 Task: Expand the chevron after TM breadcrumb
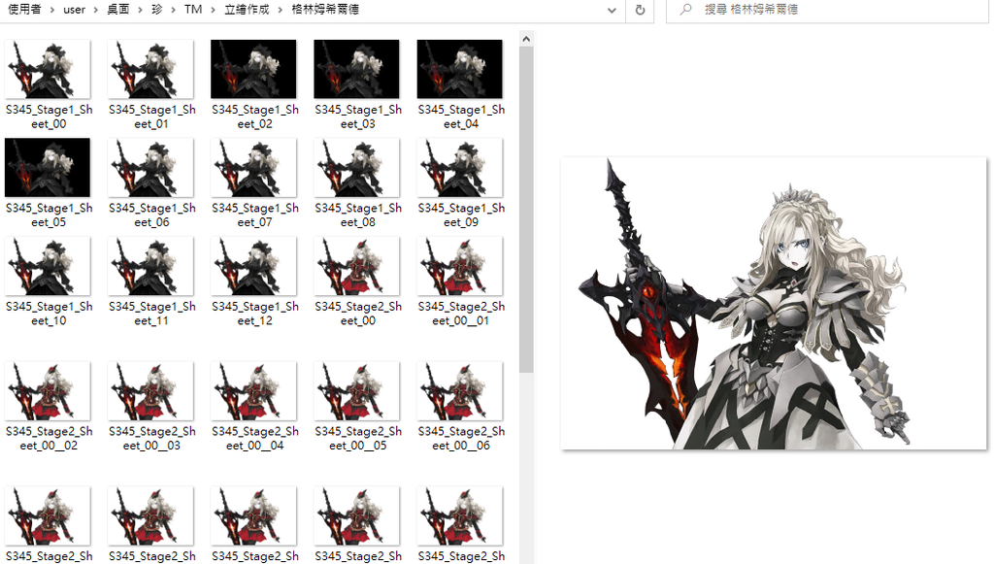click(213, 10)
